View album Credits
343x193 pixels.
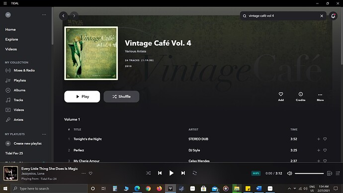point(301,96)
